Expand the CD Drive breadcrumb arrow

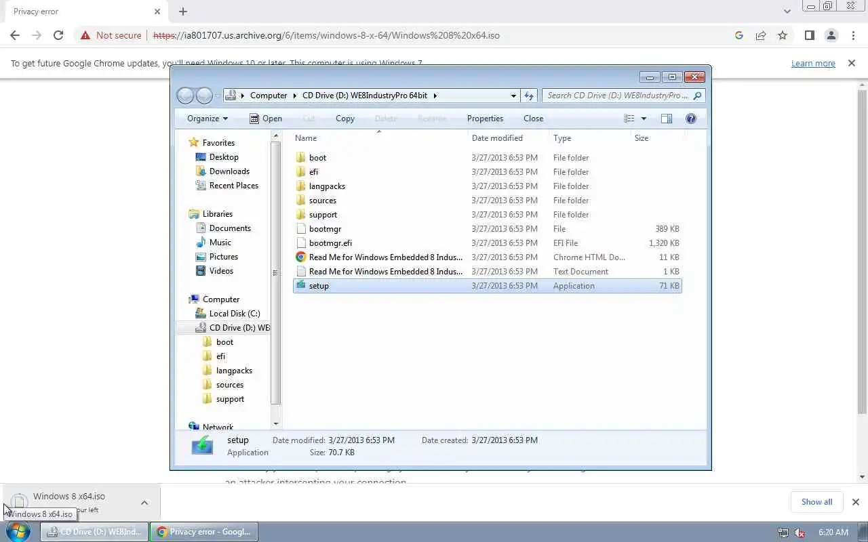click(435, 96)
